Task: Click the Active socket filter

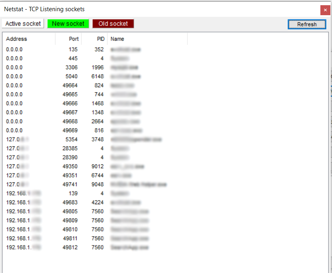Action: click(x=23, y=23)
